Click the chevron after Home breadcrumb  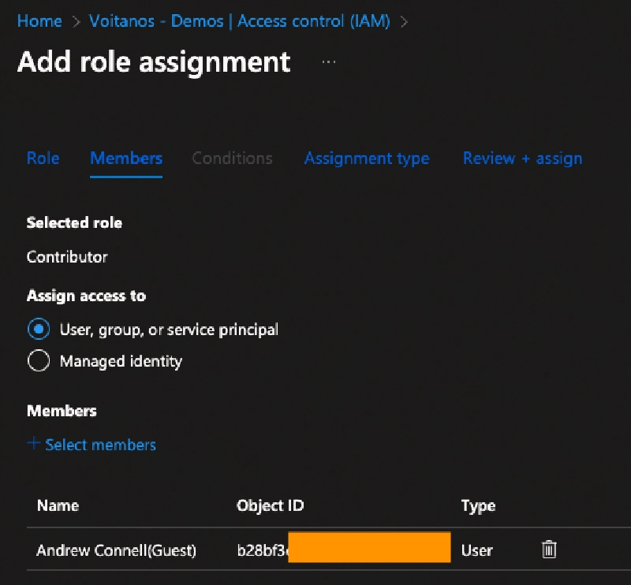click(x=73, y=21)
